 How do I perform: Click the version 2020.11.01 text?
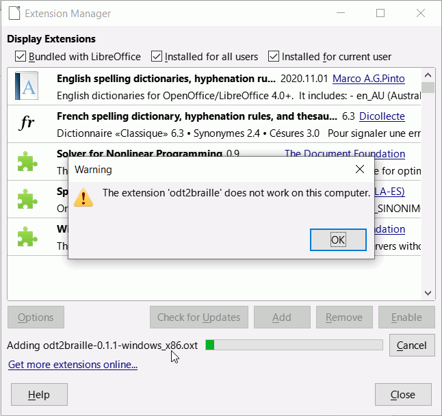pos(304,79)
